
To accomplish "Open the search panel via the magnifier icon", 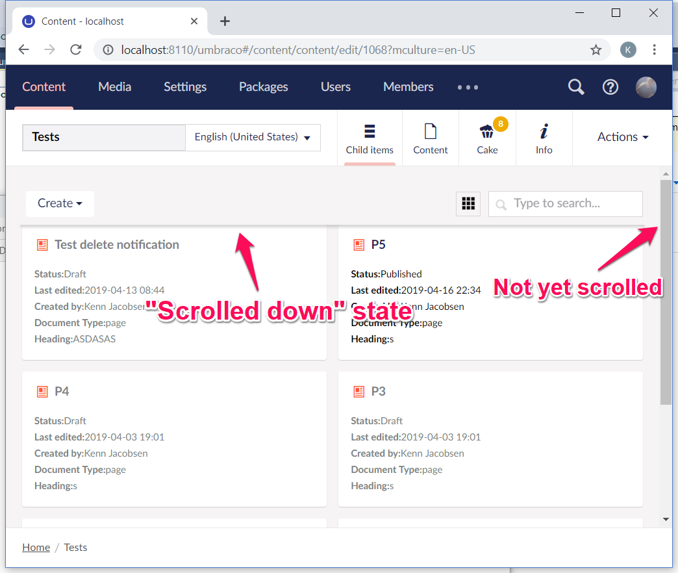I will pyautogui.click(x=575, y=86).
